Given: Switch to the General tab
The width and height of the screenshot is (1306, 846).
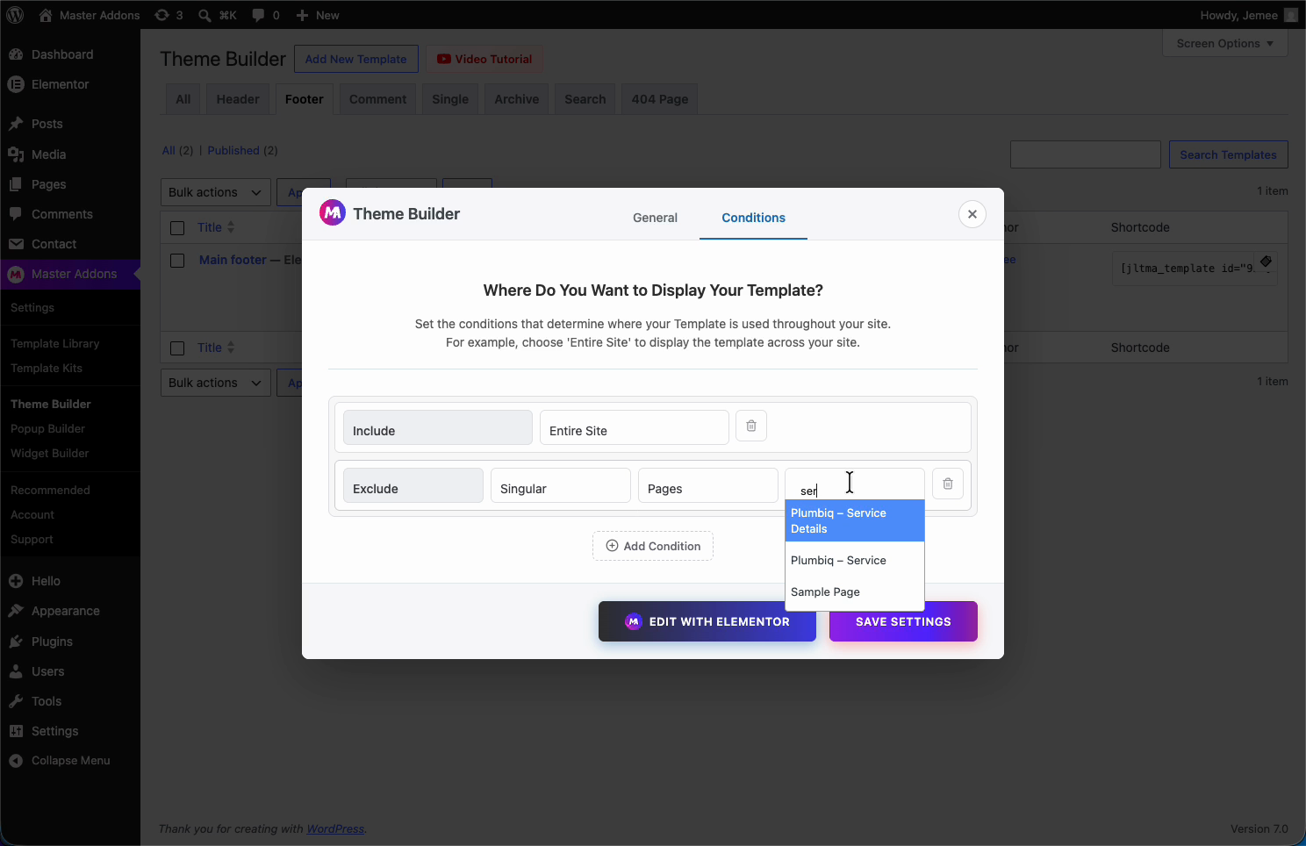Looking at the screenshot, I should point(655,218).
